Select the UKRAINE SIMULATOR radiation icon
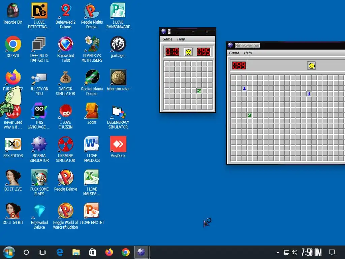Image resolution: width=345 pixels, height=259 pixels. click(x=65, y=144)
